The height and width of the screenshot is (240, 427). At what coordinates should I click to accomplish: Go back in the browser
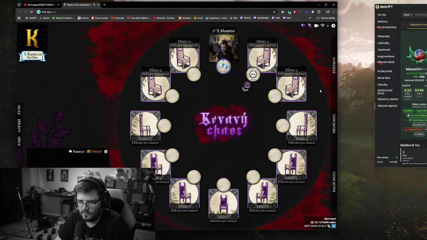click(x=19, y=12)
